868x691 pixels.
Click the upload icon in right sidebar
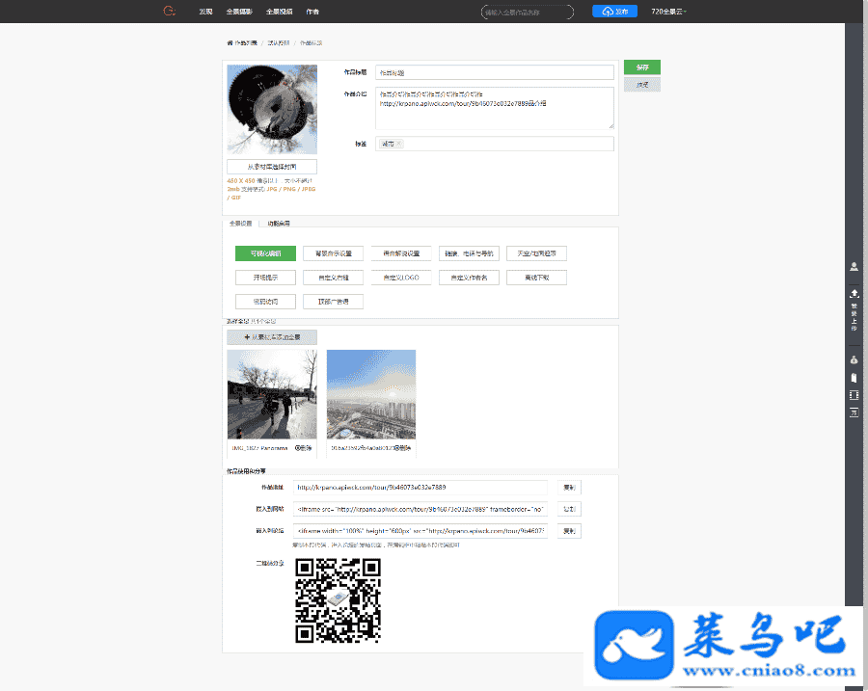point(854,293)
